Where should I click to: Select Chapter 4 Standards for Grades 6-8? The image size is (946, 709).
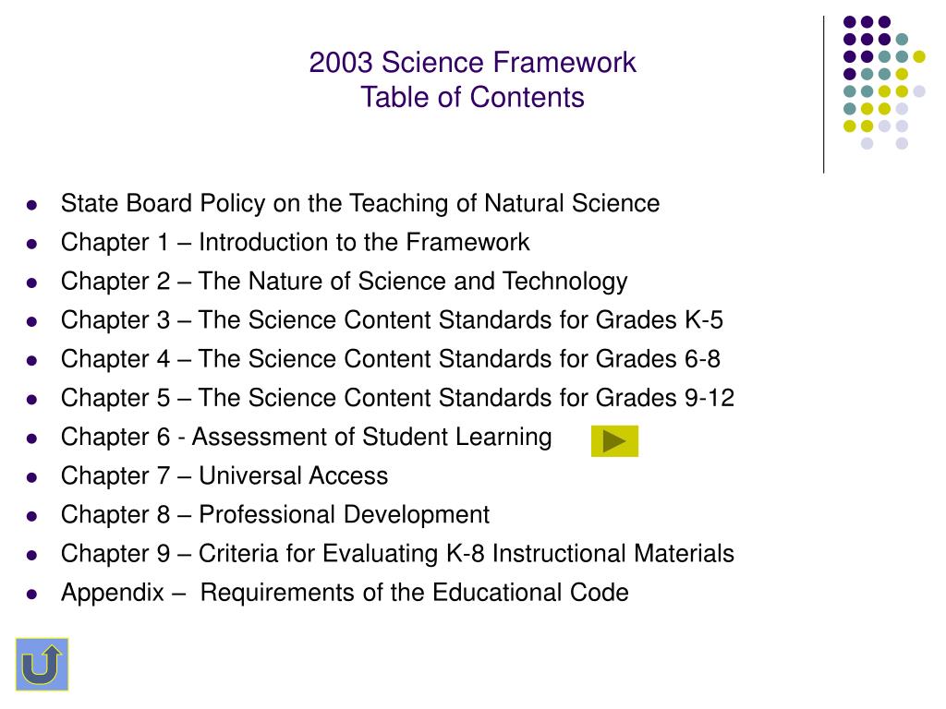pos(391,359)
